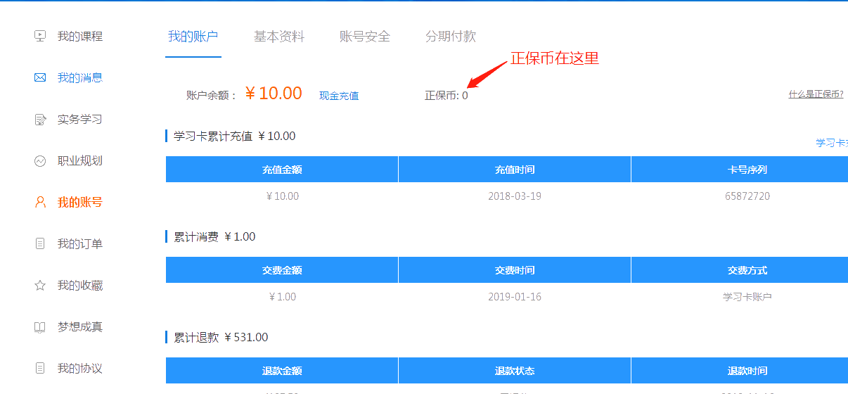Open the 账号安全 tab

pos(365,37)
